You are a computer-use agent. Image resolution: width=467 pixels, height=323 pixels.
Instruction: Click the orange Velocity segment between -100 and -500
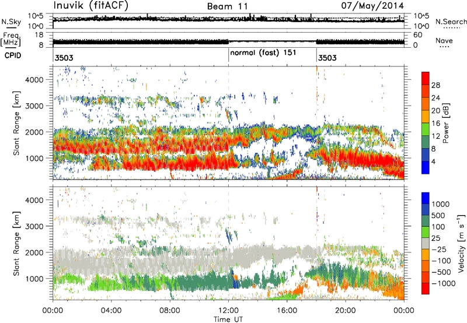(426, 266)
